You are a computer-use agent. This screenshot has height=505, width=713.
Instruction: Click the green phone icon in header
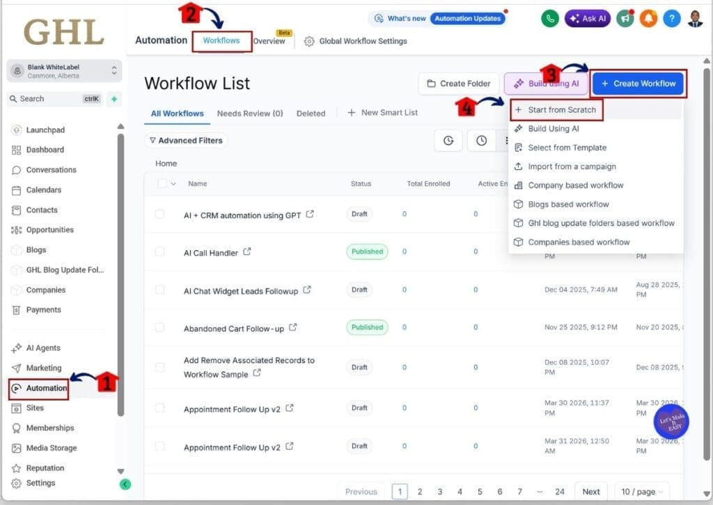coord(549,19)
